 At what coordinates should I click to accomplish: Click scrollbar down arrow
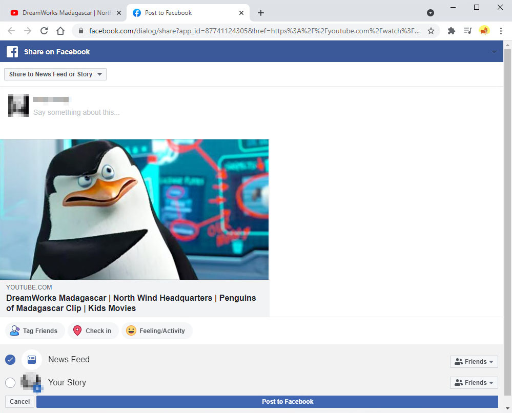507,408
